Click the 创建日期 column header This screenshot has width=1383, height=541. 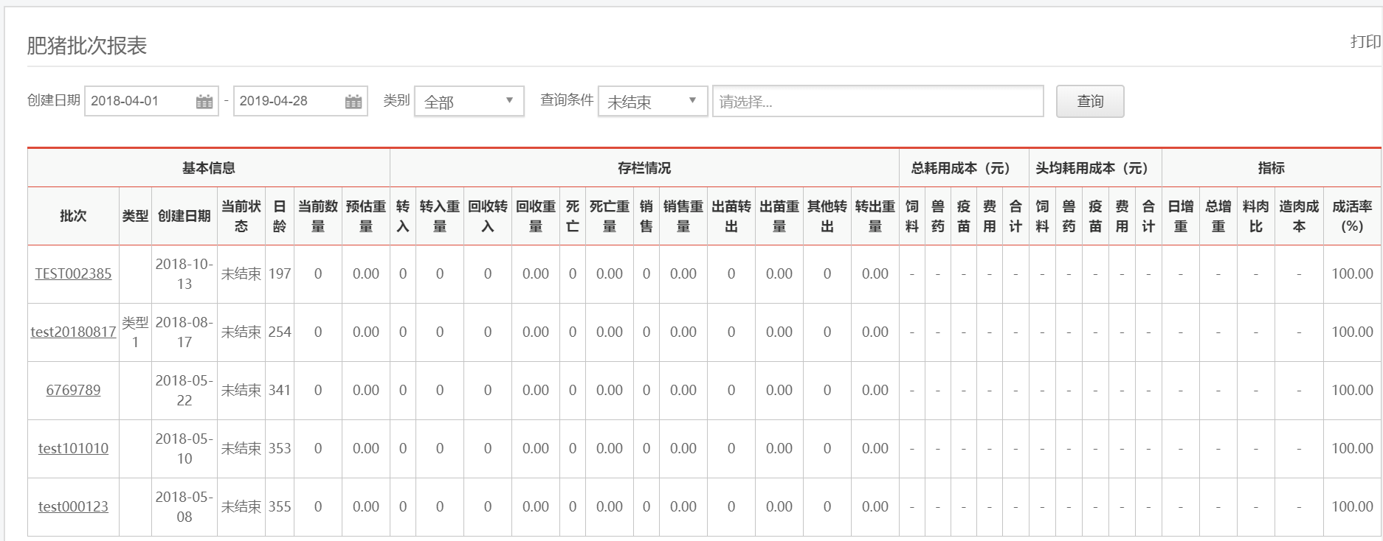(x=184, y=216)
